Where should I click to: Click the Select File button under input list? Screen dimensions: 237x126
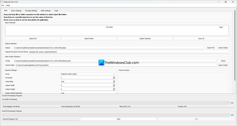pos(33,39)
